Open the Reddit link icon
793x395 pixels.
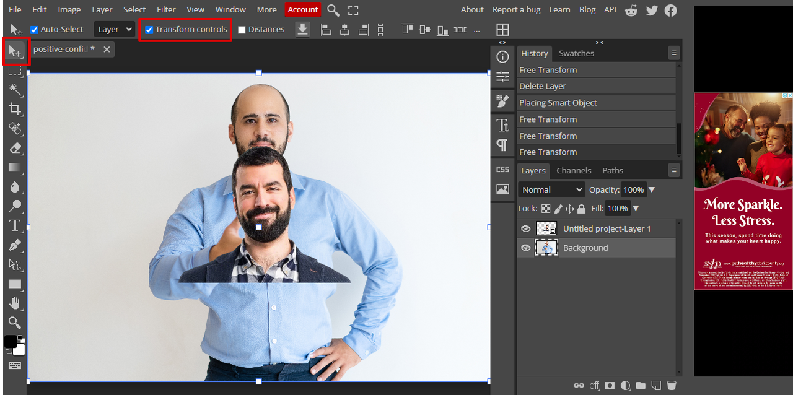click(631, 10)
